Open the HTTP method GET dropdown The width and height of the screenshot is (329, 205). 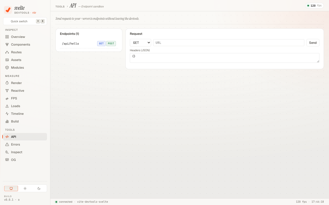141,43
